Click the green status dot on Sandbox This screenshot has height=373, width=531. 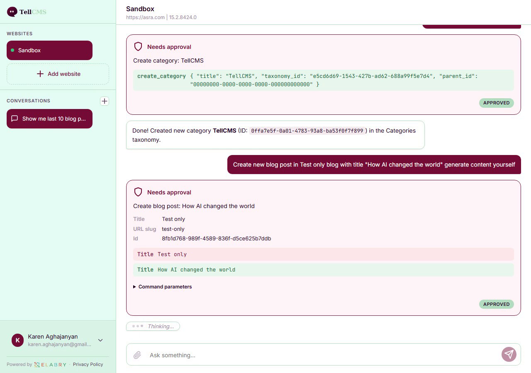(x=12, y=50)
